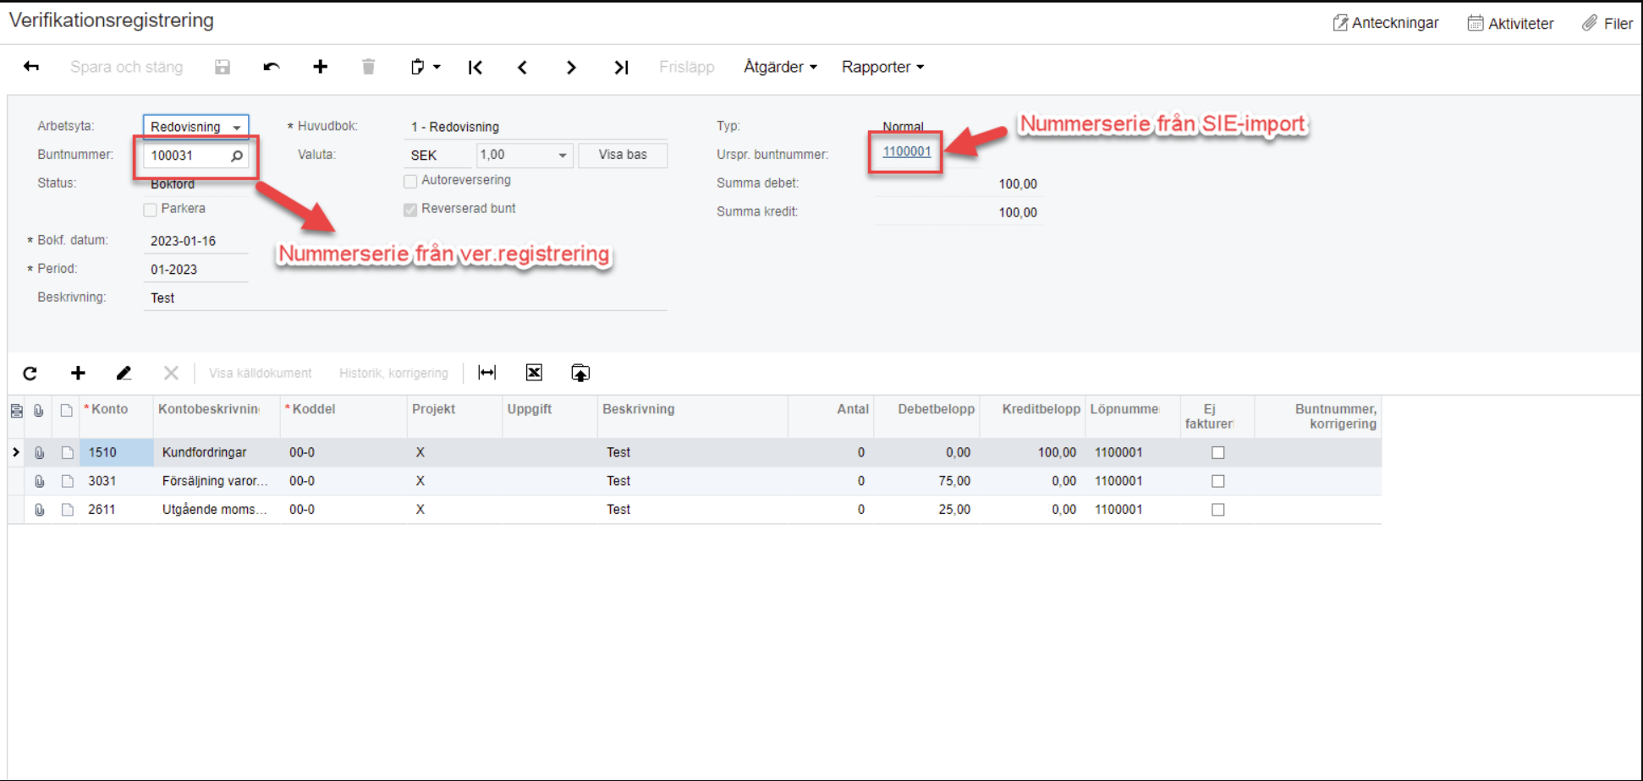Click the undo icon in the toolbar

tap(271, 67)
